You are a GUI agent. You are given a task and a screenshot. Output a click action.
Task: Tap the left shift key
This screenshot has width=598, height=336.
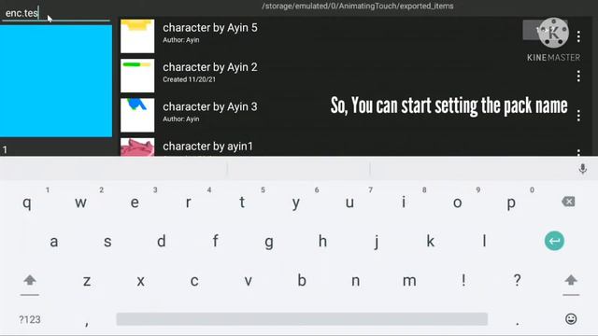point(30,281)
